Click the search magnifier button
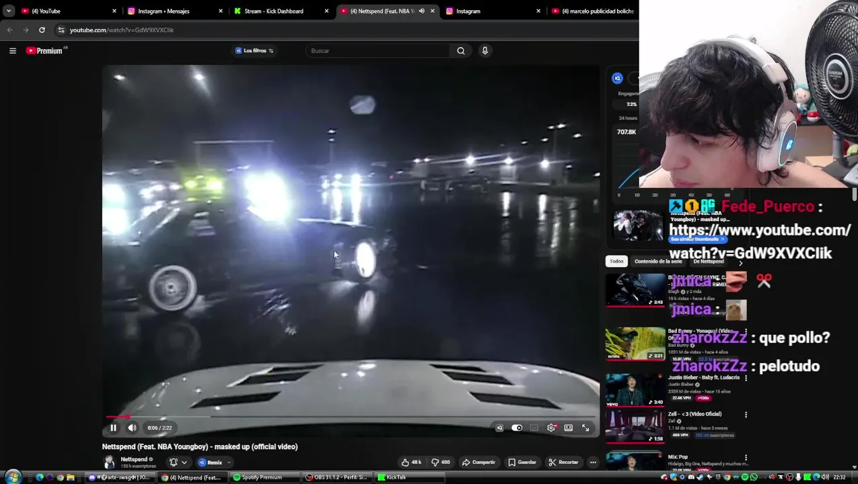The image size is (858, 484). point(461,50)
